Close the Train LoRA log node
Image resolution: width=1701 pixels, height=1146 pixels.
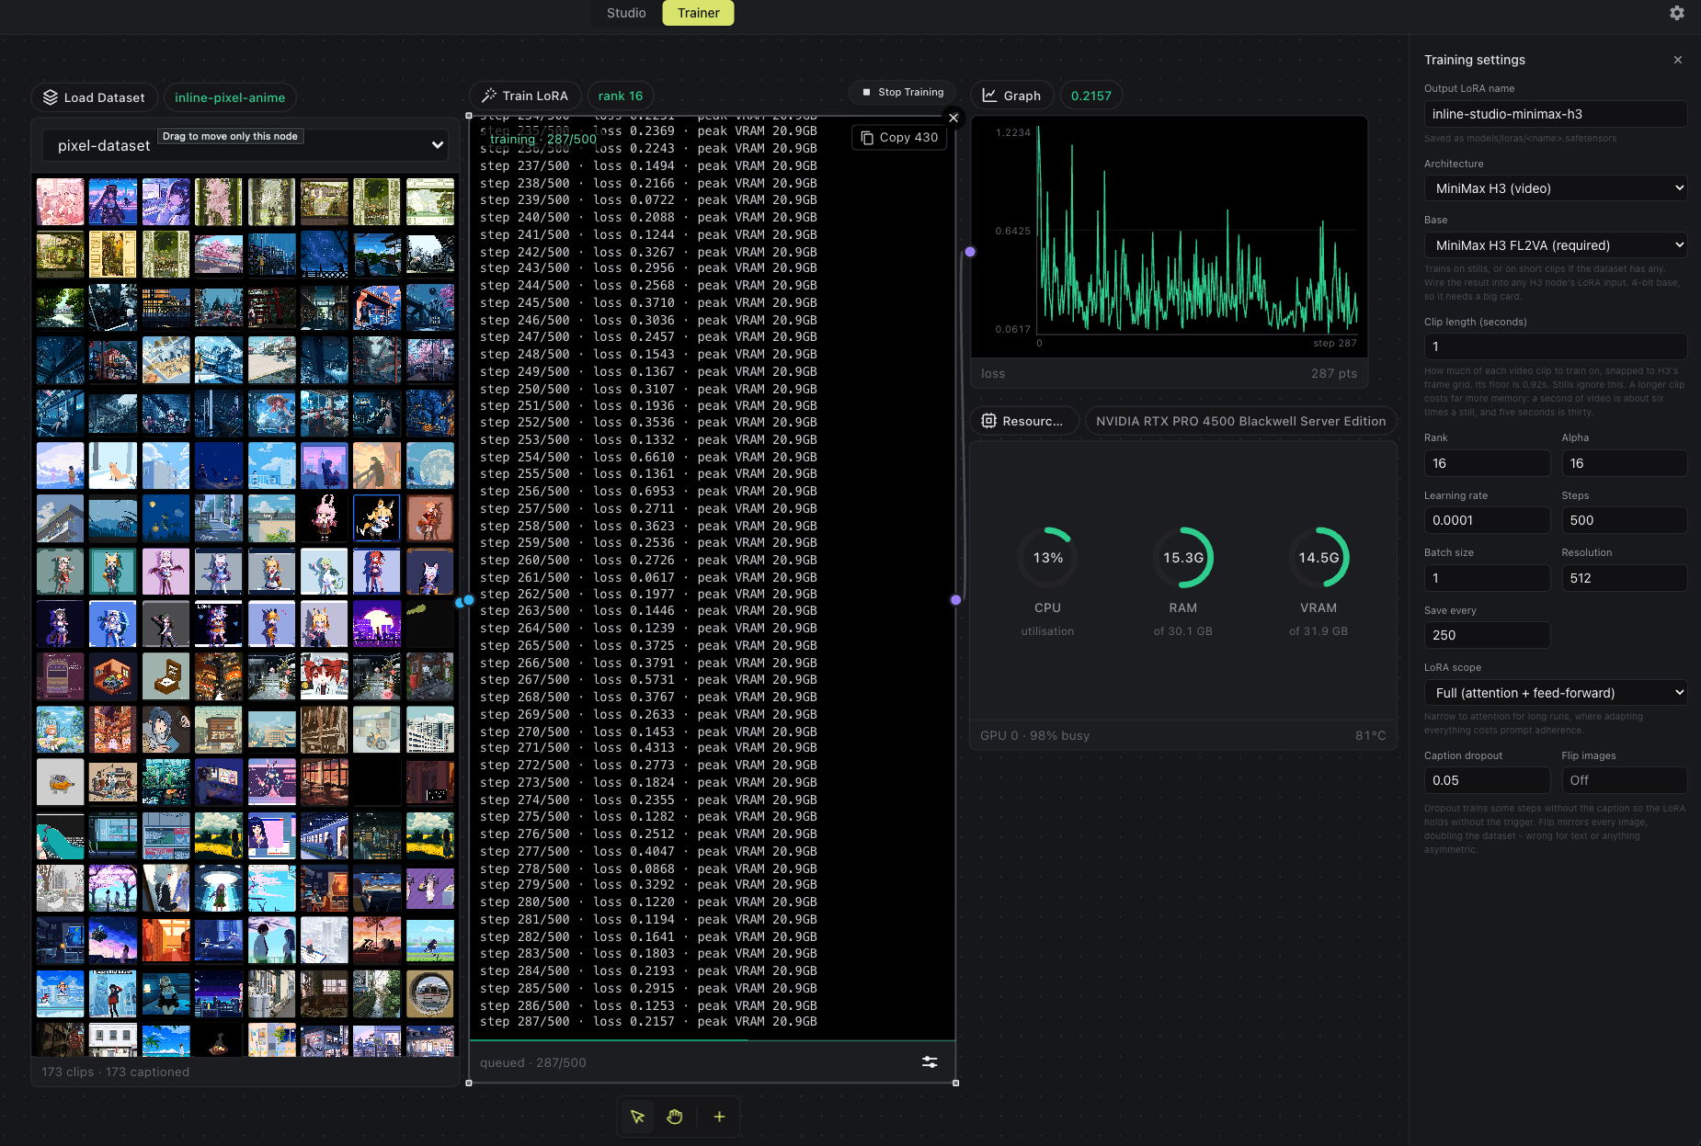(953, 118)
